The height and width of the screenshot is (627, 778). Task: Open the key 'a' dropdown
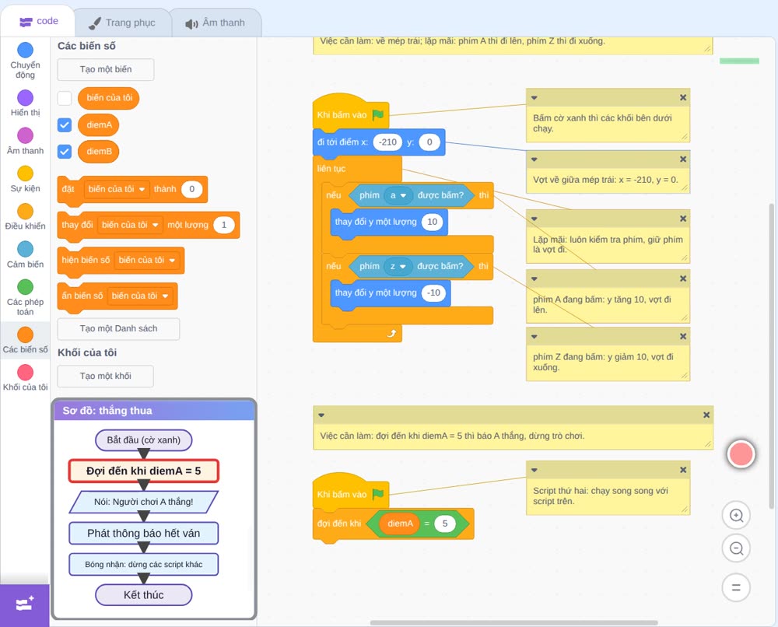pyautogui.click(x=398, y=195)
